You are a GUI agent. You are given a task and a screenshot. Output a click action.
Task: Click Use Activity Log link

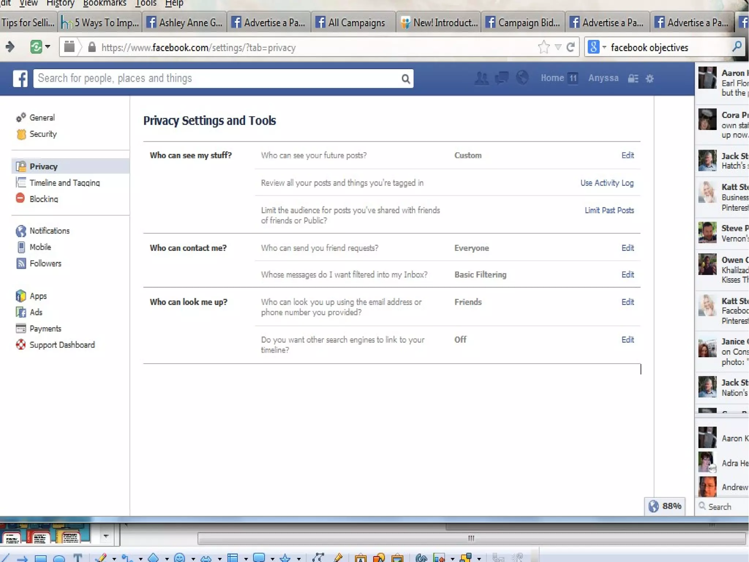[x=607, y=183]
